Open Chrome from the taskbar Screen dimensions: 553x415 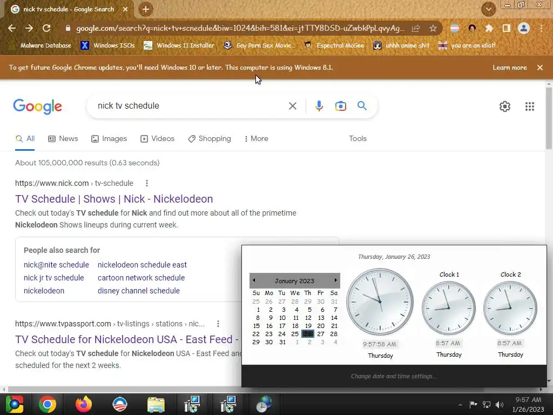[48, 404]
